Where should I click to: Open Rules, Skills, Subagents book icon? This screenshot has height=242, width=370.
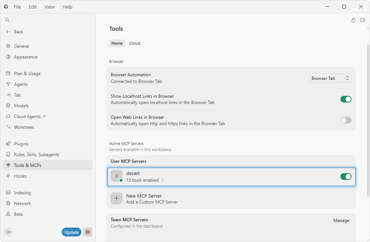[x=8, y=154]
